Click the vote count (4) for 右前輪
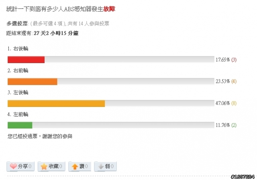Image resolution: width=257 pixels, height=180 pixels. (x=234, y=81)
